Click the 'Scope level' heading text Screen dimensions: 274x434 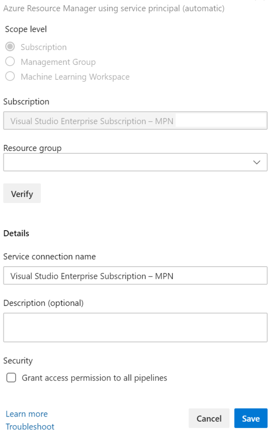tap(26, 29)
